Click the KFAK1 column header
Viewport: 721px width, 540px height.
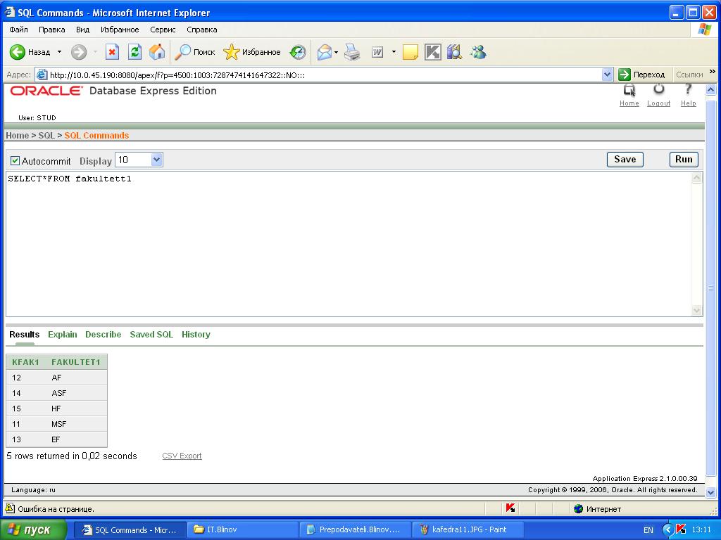coord(26,362)
